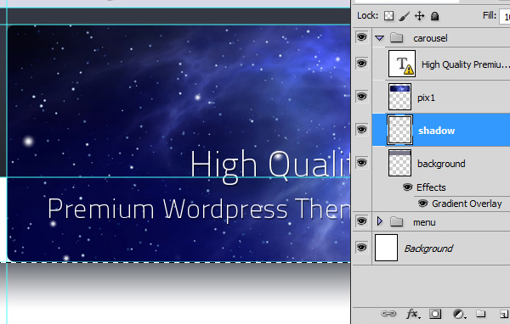This screenshot has width=510, height=324.
Task: Toggle lock image pixels brush icon
Action: pos(404,16)
